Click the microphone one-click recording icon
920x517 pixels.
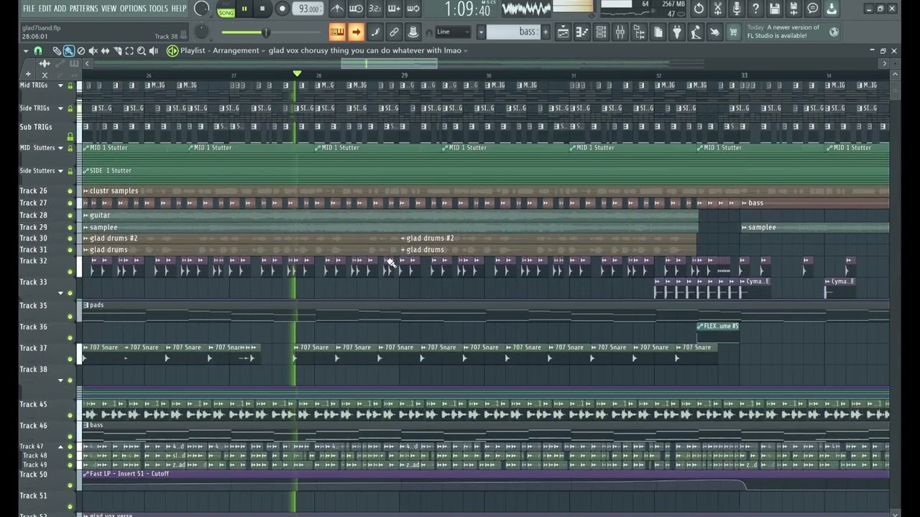[737, 9]
